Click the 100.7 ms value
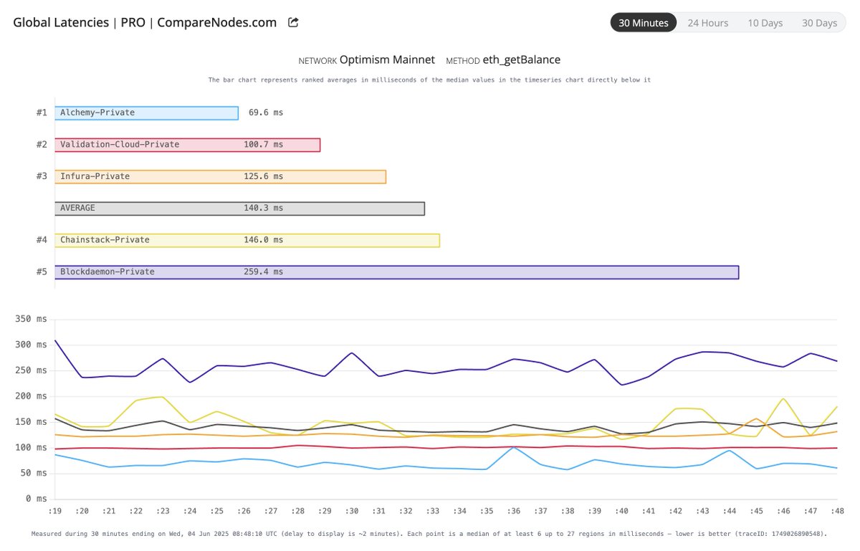 pos(264,145)
